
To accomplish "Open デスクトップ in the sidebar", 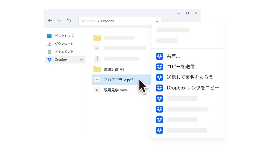I will pyautogui.click(x=64, y=36).
